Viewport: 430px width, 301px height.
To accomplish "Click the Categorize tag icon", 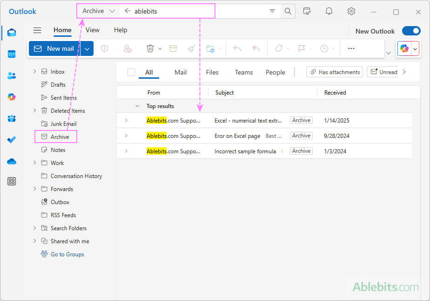I will [x=279, y=48].
